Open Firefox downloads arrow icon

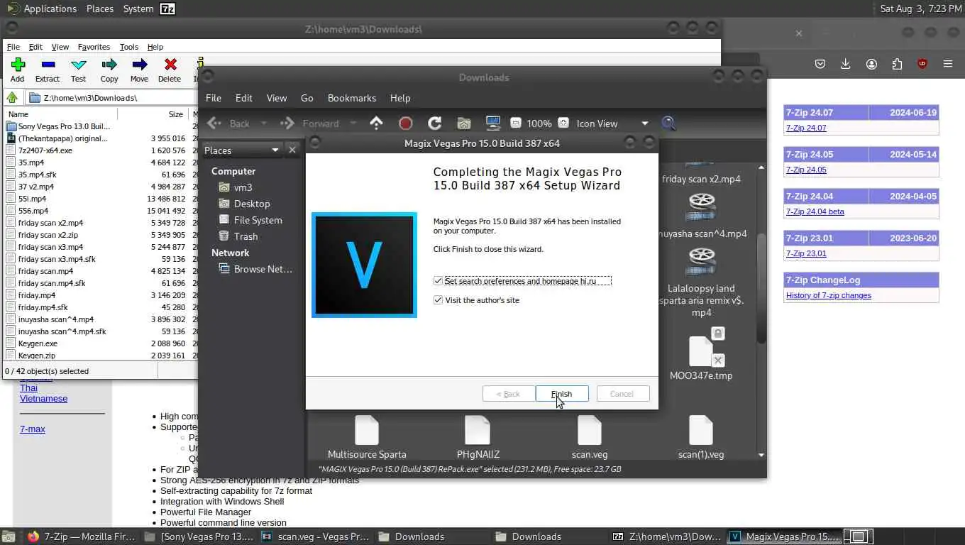(846, 64)
